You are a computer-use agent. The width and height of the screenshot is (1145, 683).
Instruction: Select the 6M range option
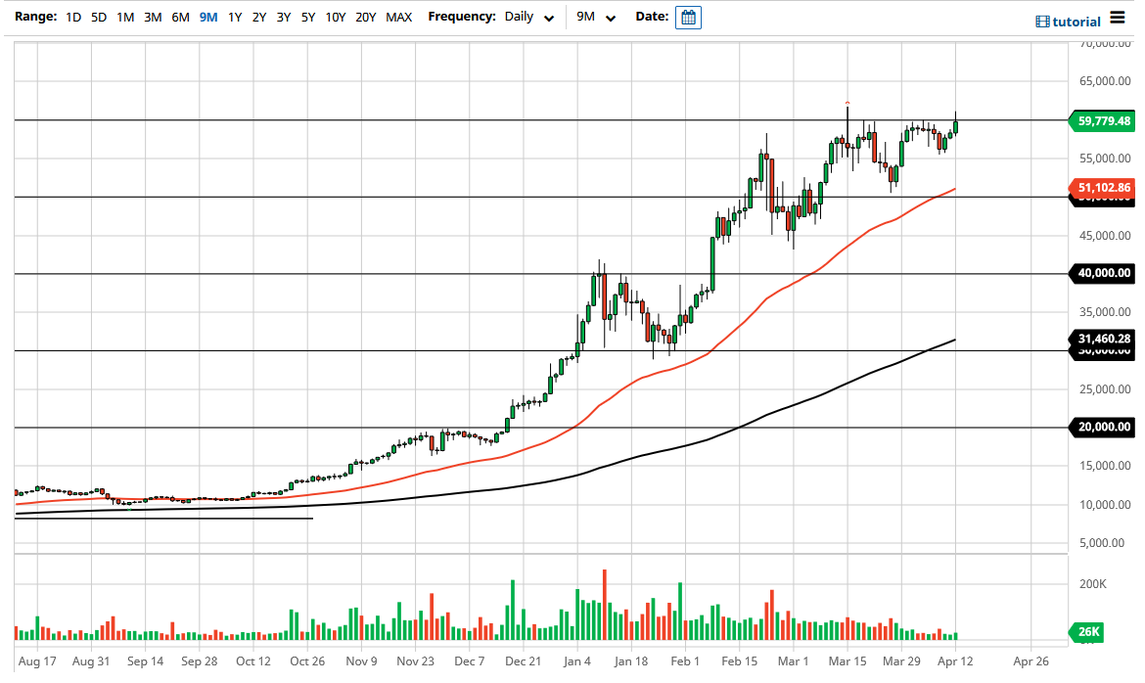(x=179, y=17)
